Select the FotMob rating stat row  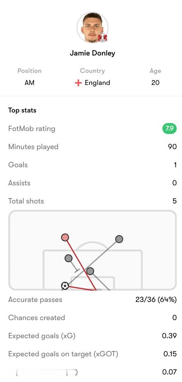93,129
